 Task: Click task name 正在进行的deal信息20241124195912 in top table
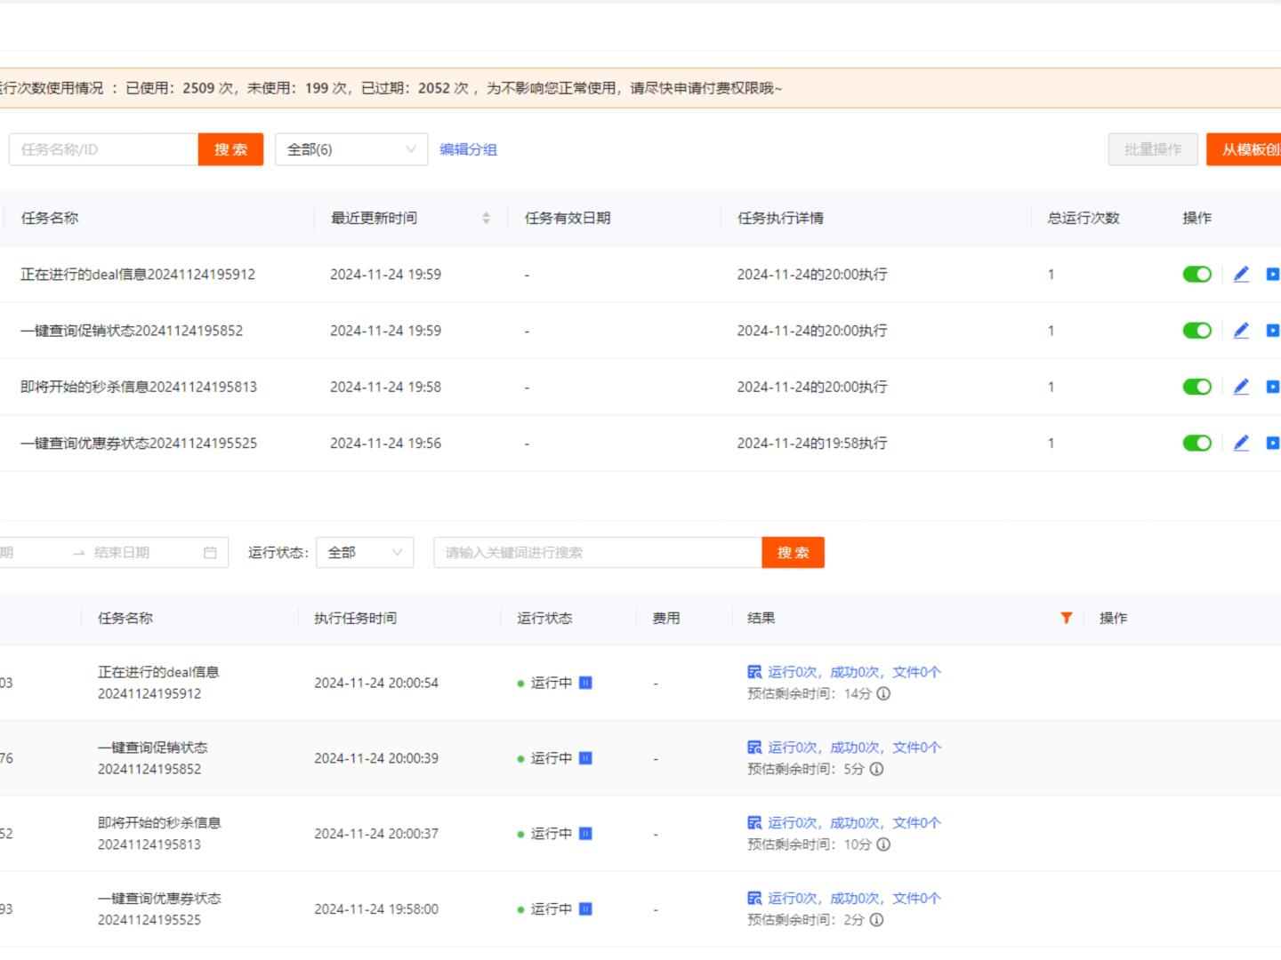tap(138, 274)
